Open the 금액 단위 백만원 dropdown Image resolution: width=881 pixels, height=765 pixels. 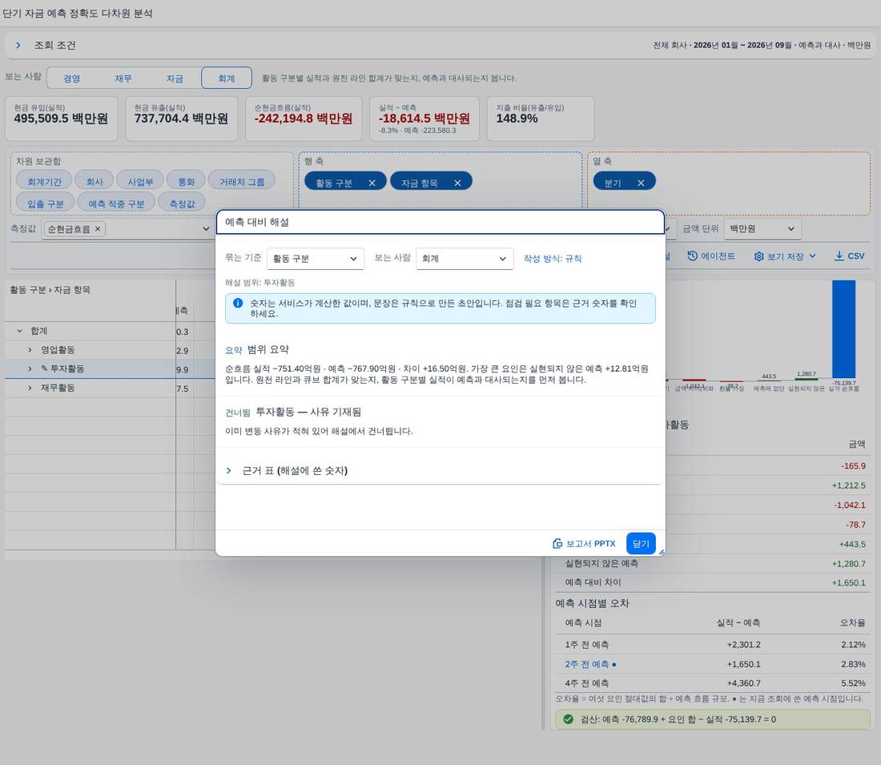pyautogui.click(x=762, y=229)
